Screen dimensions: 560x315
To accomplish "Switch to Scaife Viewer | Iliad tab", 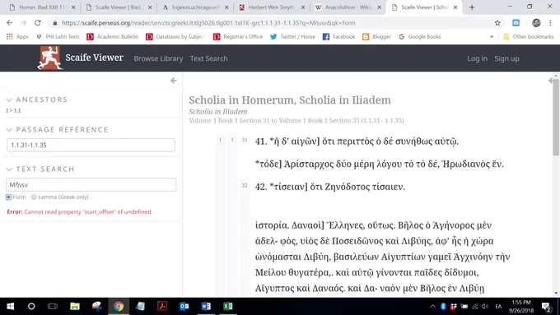I will [119, 7].
